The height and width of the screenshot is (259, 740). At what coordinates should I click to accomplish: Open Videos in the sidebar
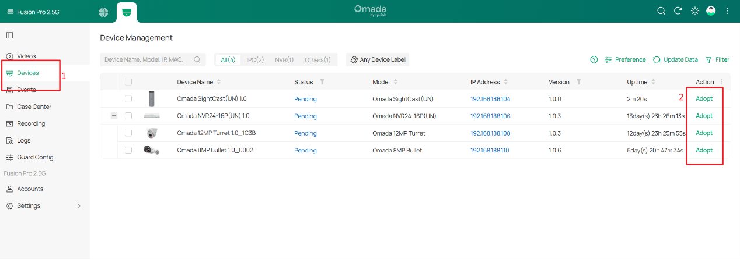[26, 56]
